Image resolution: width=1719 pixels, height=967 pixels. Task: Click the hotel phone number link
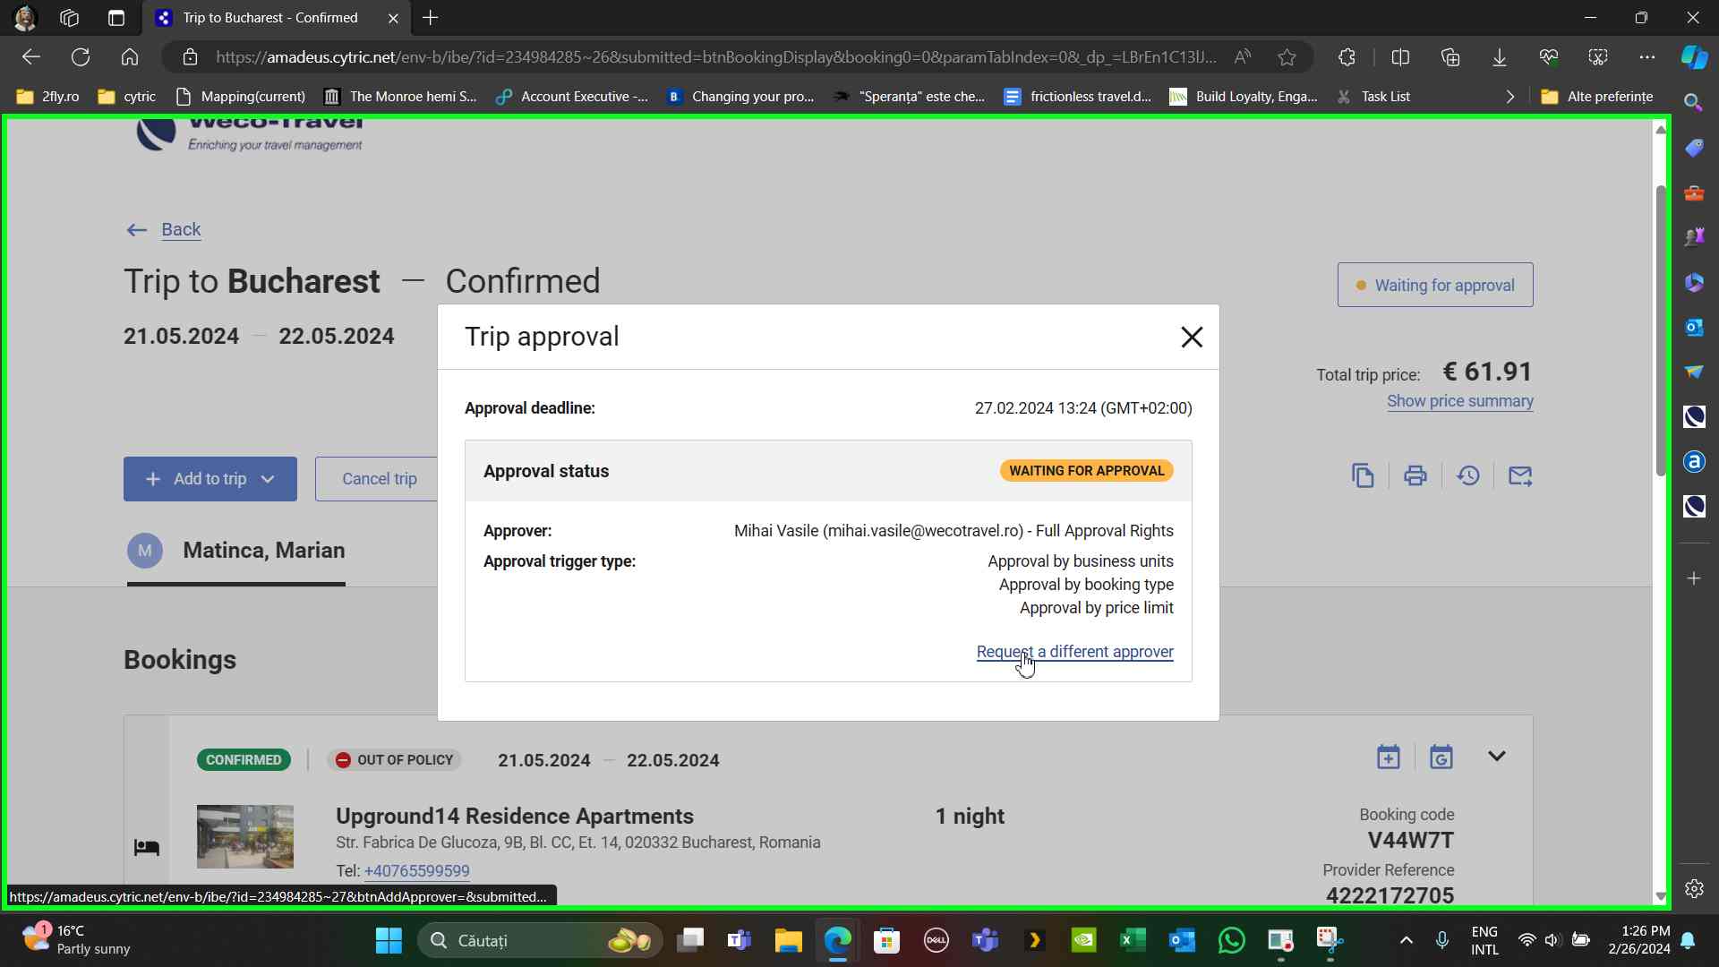click(416, 871)
